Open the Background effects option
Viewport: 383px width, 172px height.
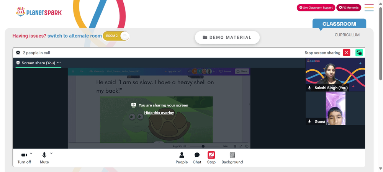tap(232, 158)
